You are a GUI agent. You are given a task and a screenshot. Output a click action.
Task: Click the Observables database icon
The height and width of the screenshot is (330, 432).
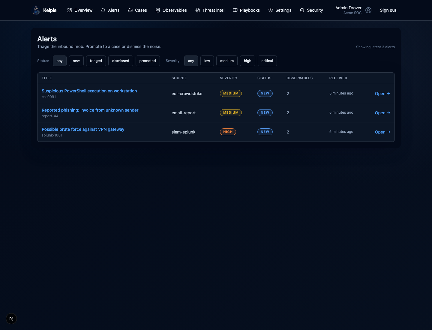tap(158, 10)
